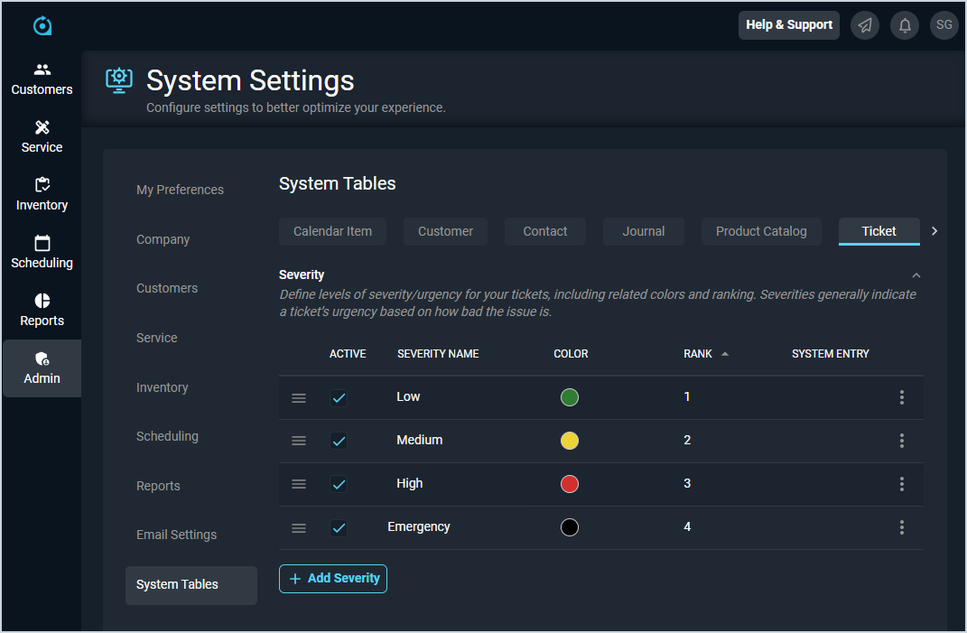Sort by the Rank column header
967x633 pixels.
pos(698,354)
